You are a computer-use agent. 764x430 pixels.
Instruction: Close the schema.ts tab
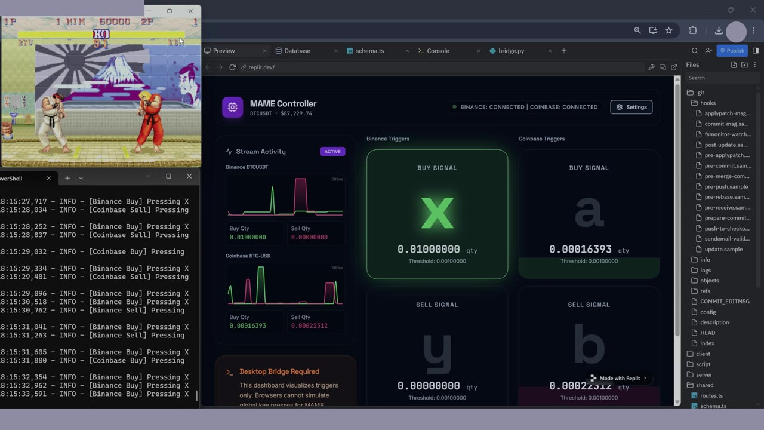pos(407,51)
